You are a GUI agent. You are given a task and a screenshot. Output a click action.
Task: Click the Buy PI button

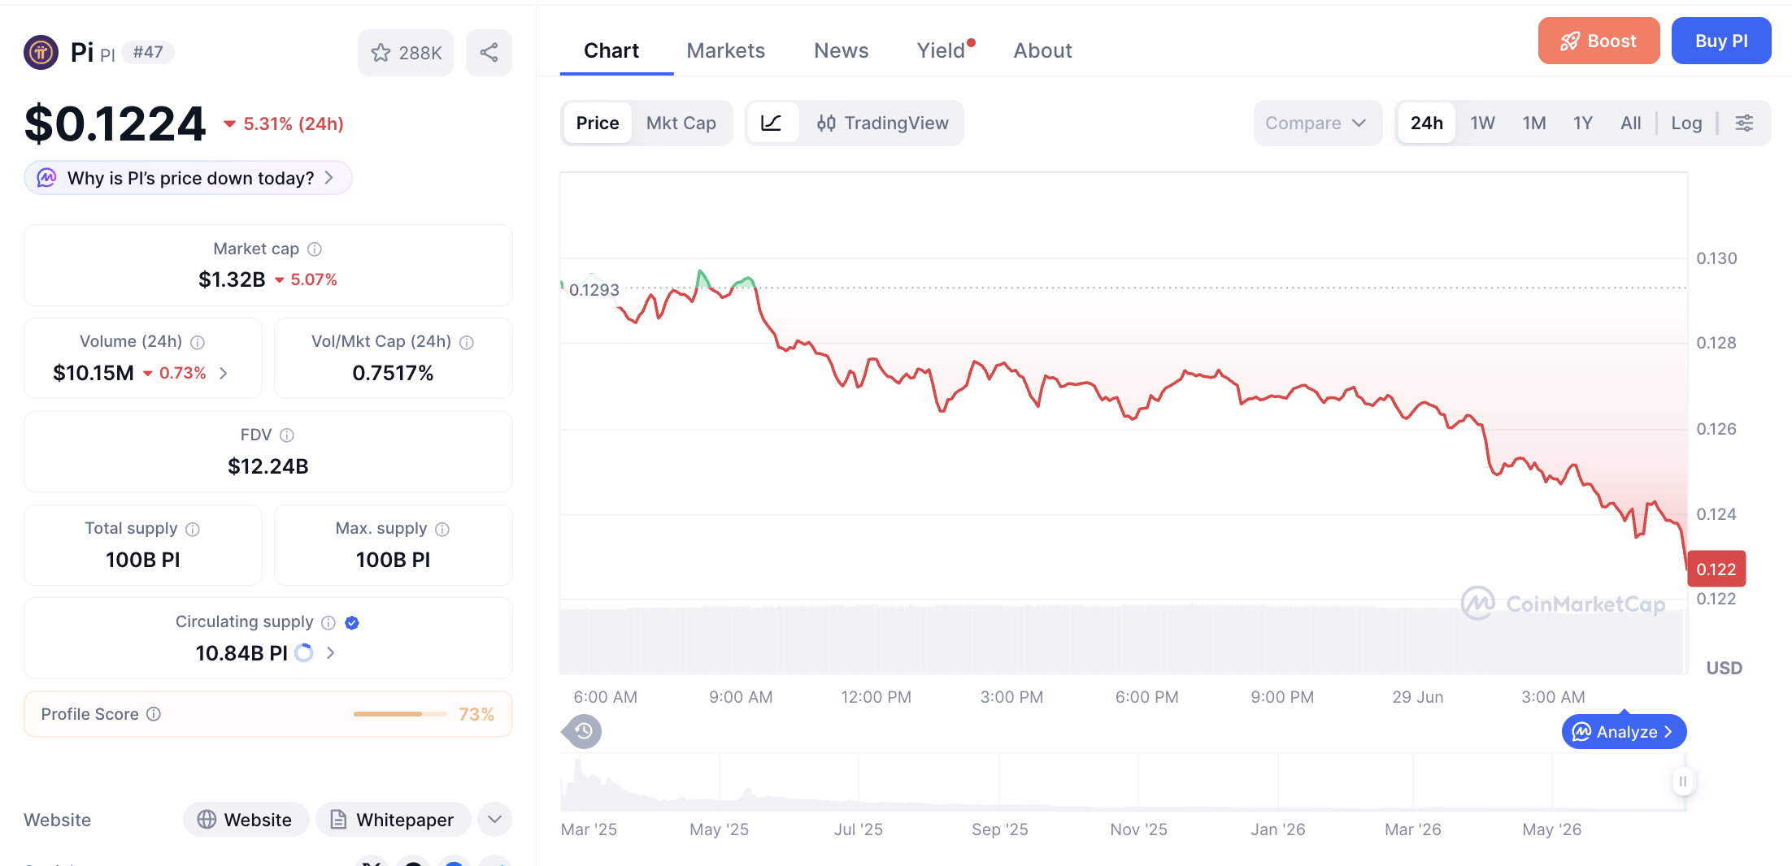click(1721, 41)
